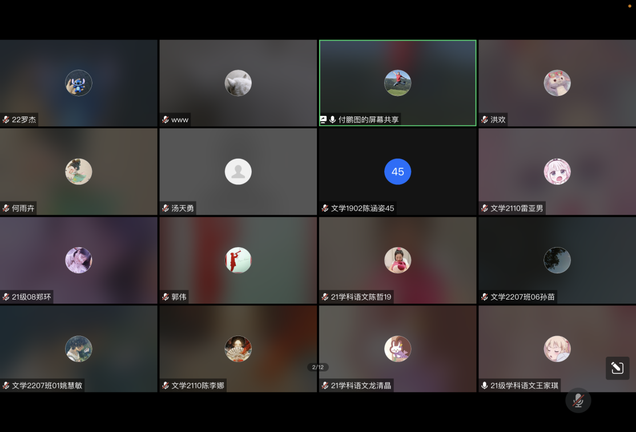Image resolution: width=636 pixels, height=432 pixels.
Task: Click the bunny avatar of 21学科语文龙清晶
Action: click(x=397, y=349)
